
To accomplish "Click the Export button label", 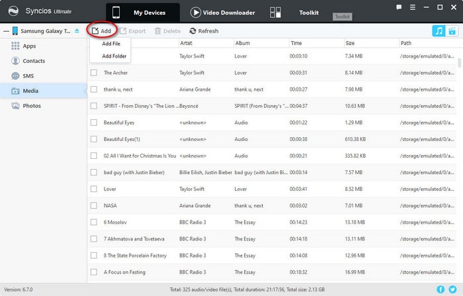I will tap(137, 30).
